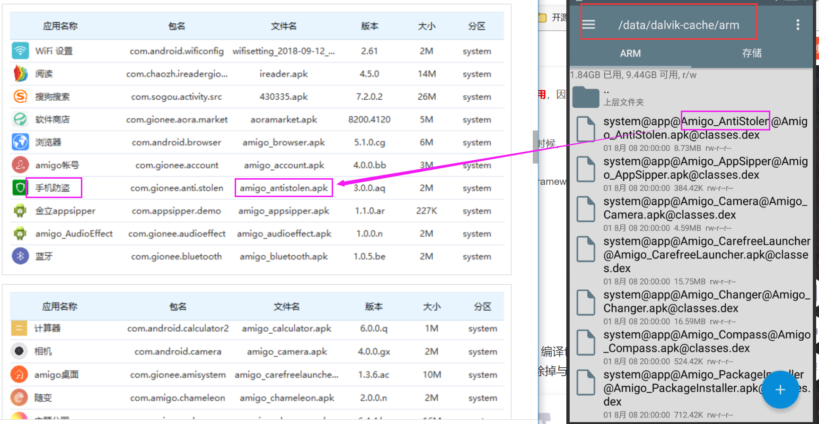Image resolution: width=819 pixels, height=424 pixels.
Task: Click the amigo_antistolen.apk file name
Action: [x=283, y=188]
